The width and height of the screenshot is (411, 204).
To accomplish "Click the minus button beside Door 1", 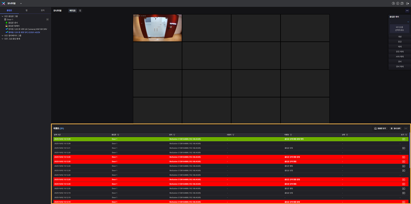I will click(47, 19).
